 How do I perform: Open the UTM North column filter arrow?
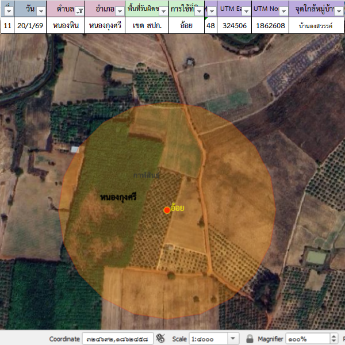point(283,11)
